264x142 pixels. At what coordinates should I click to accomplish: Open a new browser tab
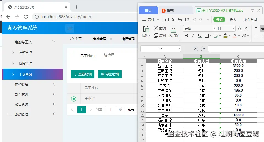click(76, 7)
